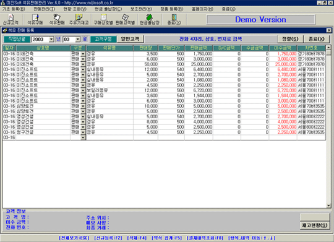Open the 신규고객 toolbar icon
The height and width of the screenshot is (242, 334).
click(x=11, y=19)
